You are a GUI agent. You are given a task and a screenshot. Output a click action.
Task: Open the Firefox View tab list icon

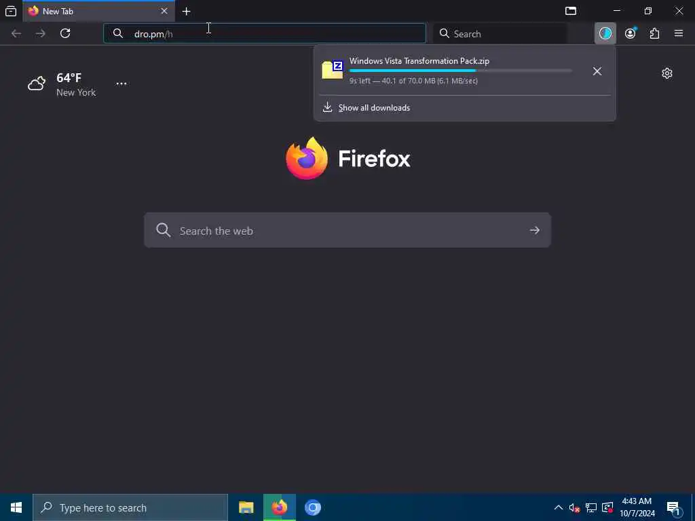coord(11,11)
